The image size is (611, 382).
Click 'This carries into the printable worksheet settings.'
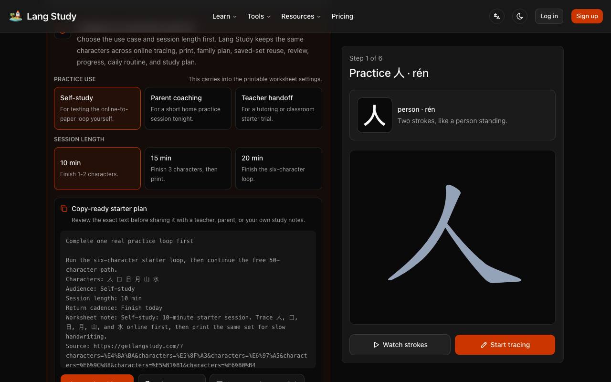click(x=255, y=79)
